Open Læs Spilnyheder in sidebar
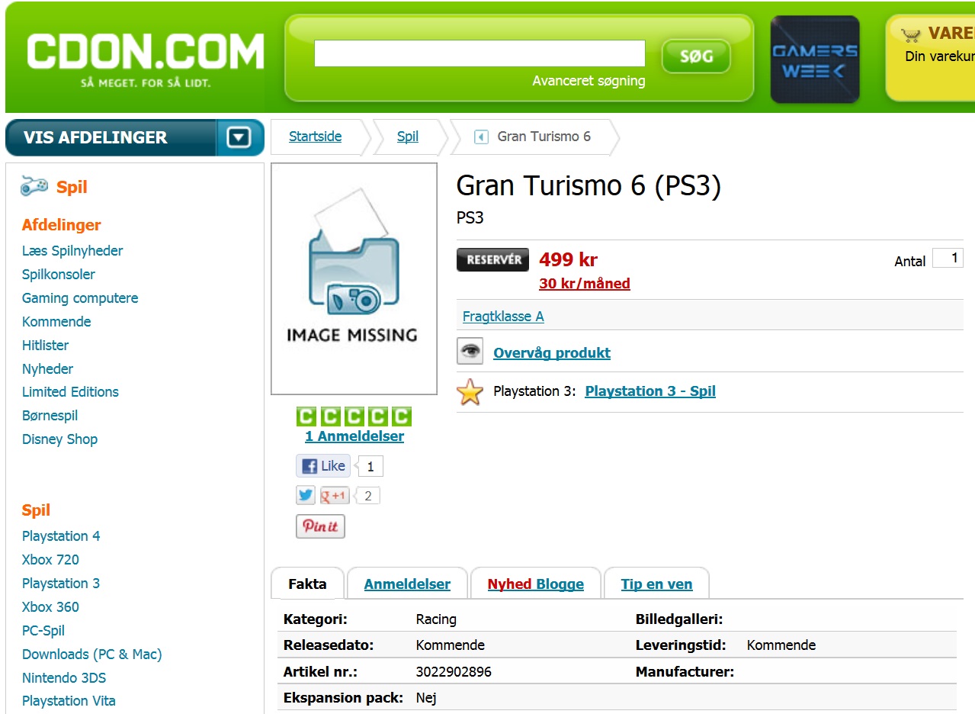975x714 pixels. (x=72, y=251)
